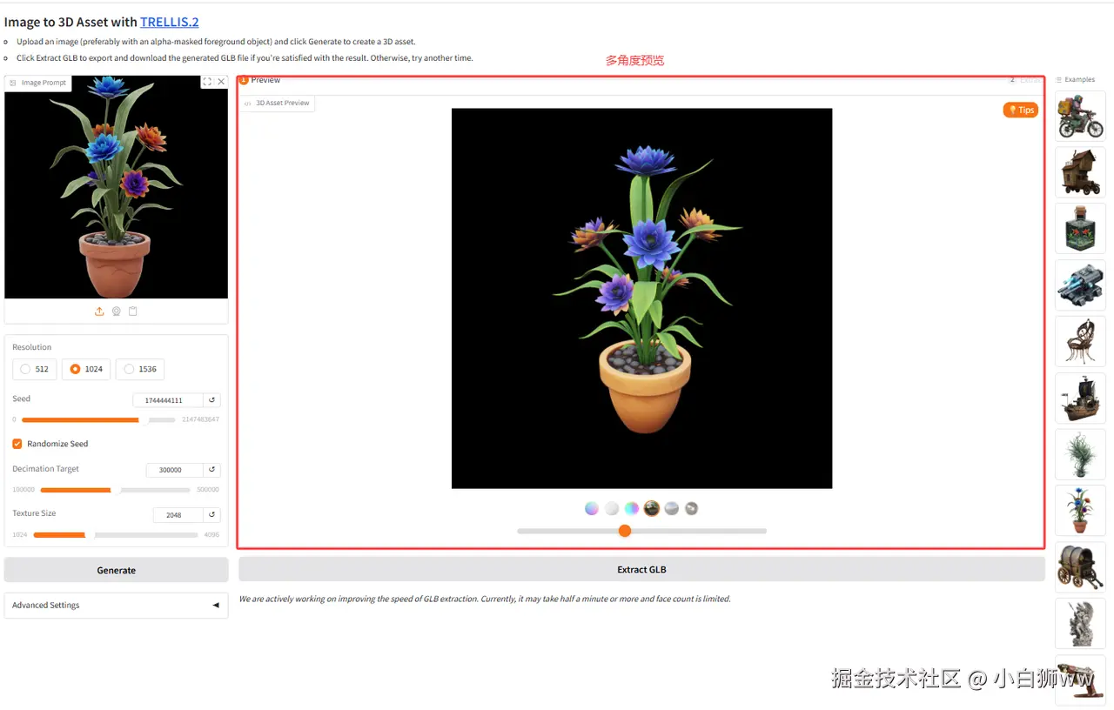Select 512 resolution option
This screenshot has width=1114, height=710.
click(34, 369)
